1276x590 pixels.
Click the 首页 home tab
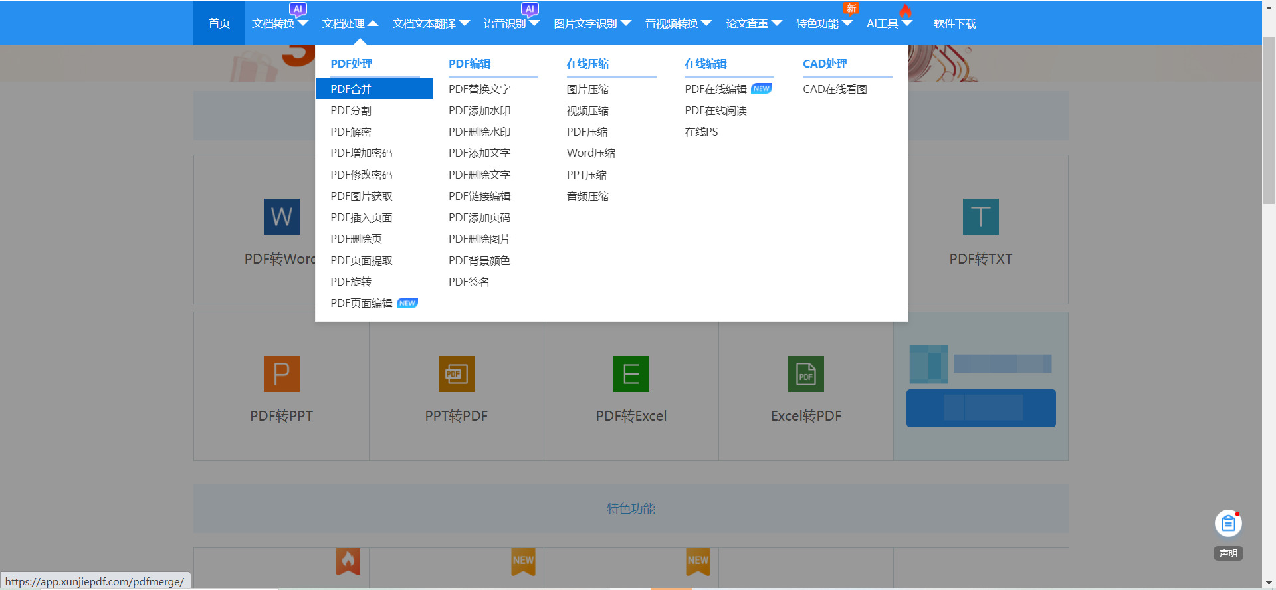coord(219,23)
